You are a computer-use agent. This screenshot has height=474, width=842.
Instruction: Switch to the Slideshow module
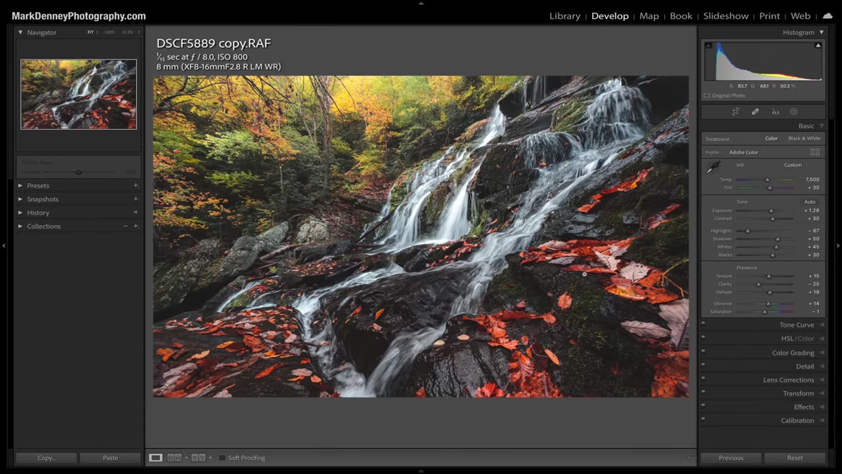pyautogui.click(x=726, y=16)
